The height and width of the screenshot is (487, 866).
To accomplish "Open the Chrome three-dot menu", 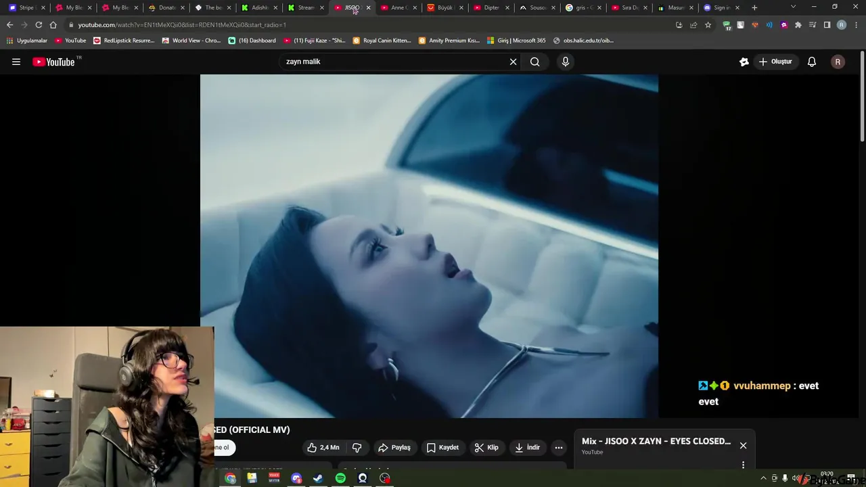I will point(856,25).
